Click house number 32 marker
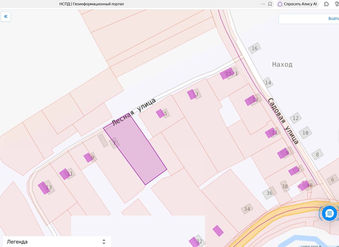Screen dimensions: 339x247 pos(199,241)
